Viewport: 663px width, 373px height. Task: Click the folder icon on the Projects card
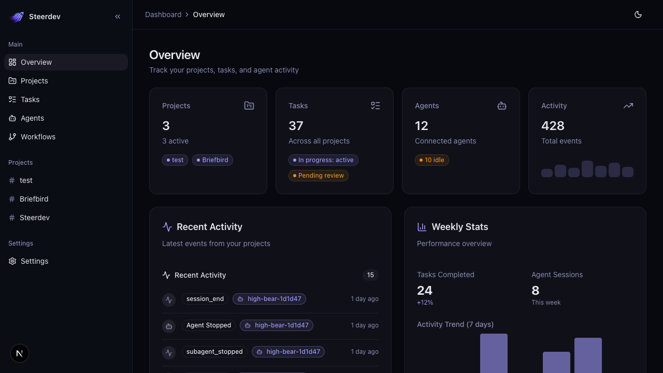point(249,105)
